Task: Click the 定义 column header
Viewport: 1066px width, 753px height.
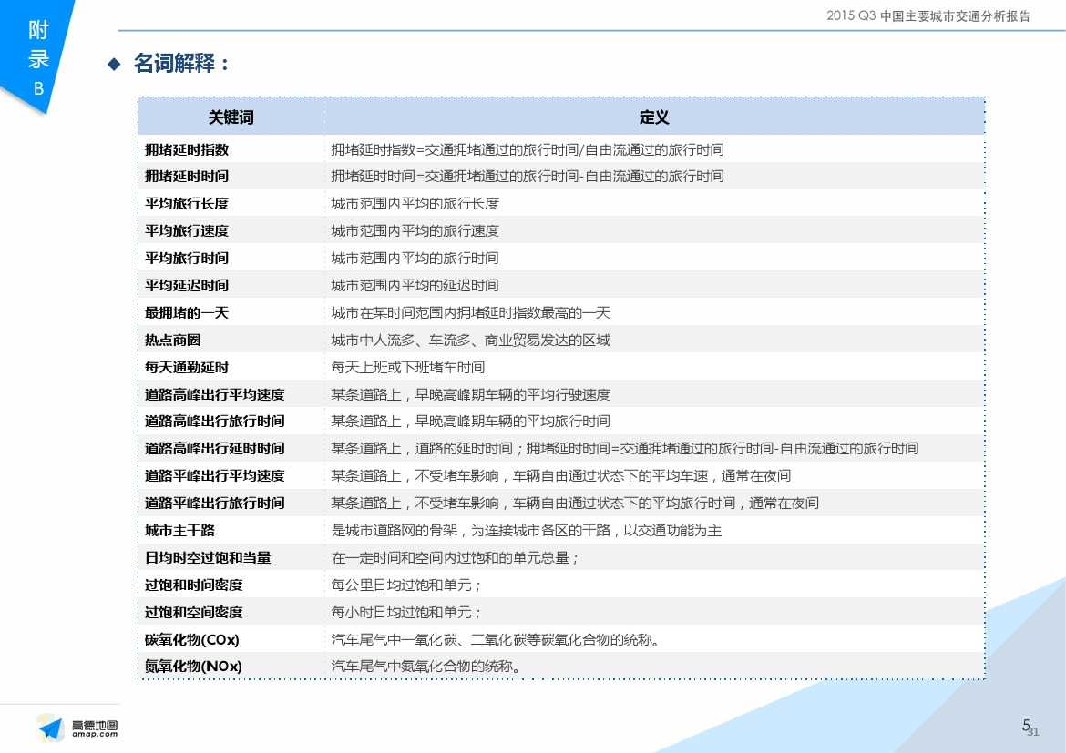Action: click(x=653, y=117)
